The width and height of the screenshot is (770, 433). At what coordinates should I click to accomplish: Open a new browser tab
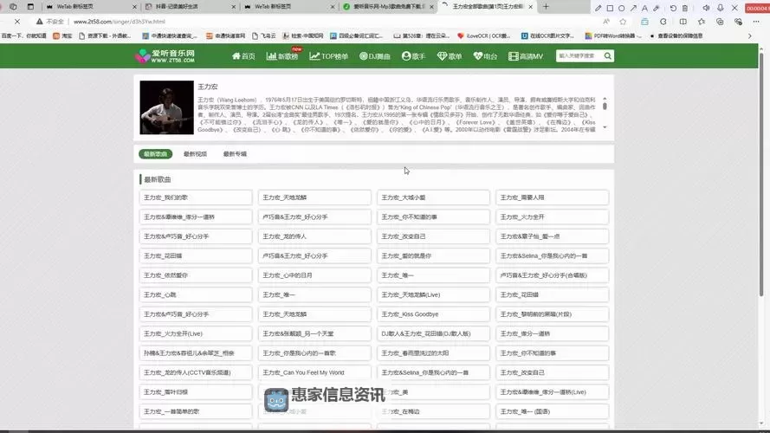click(x=546, y=7)
